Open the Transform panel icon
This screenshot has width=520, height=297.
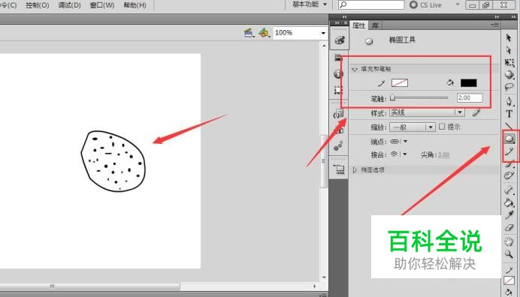338,90
